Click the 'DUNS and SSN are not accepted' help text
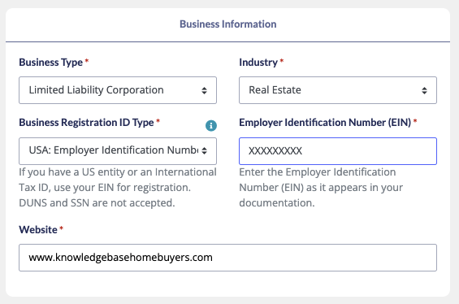The height and width of the screenshot is (304, 459). (x=97, y=202)
